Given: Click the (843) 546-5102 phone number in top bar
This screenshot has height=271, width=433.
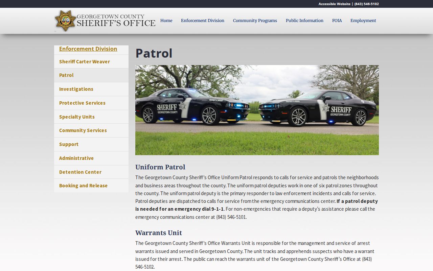Looking at the screenshot, I should (366, 4).
